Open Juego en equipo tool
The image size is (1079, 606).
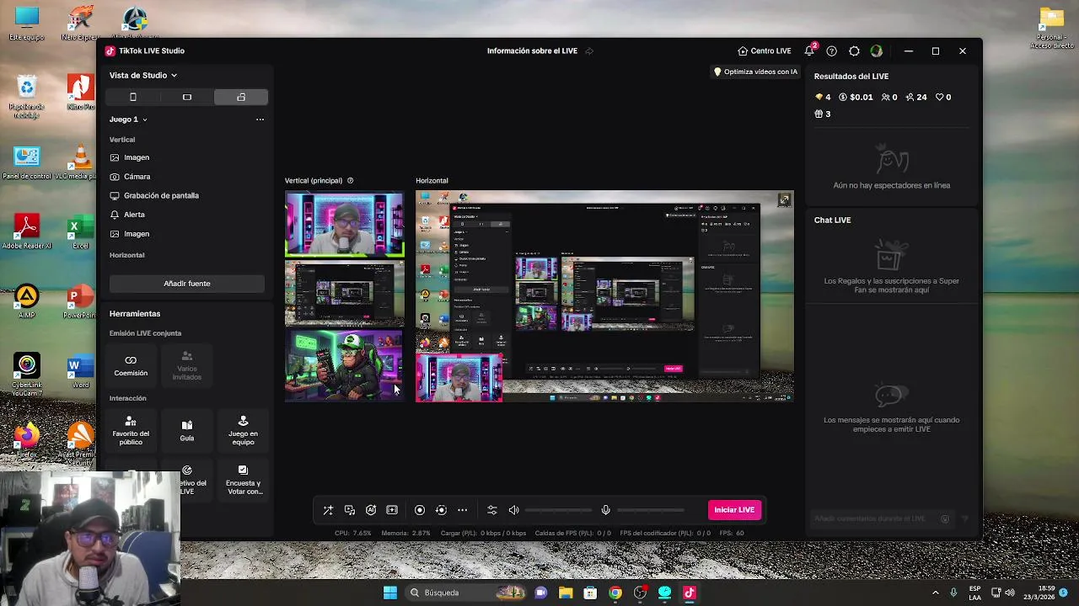(x=243, y=430)
